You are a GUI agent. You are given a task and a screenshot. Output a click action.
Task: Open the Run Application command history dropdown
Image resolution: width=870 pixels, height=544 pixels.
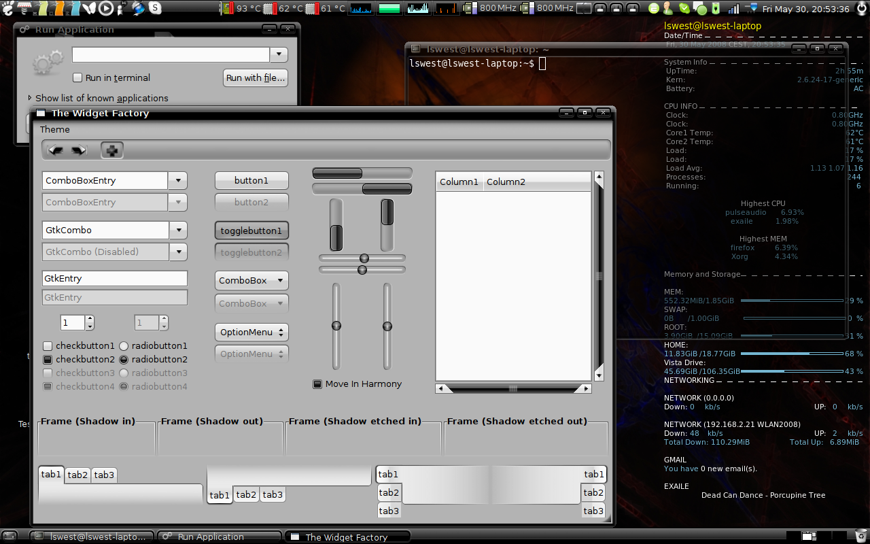(x=279, y=54)
